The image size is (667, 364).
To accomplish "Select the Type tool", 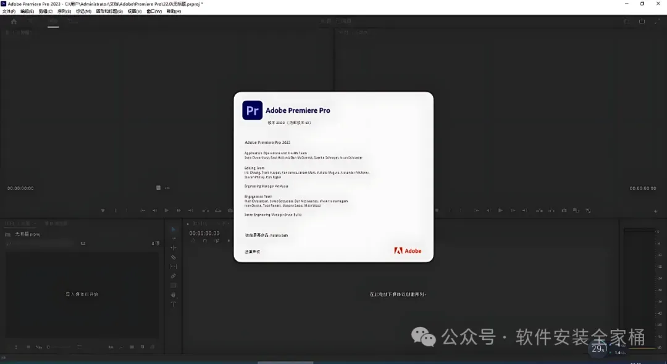I will click(173, 304).
